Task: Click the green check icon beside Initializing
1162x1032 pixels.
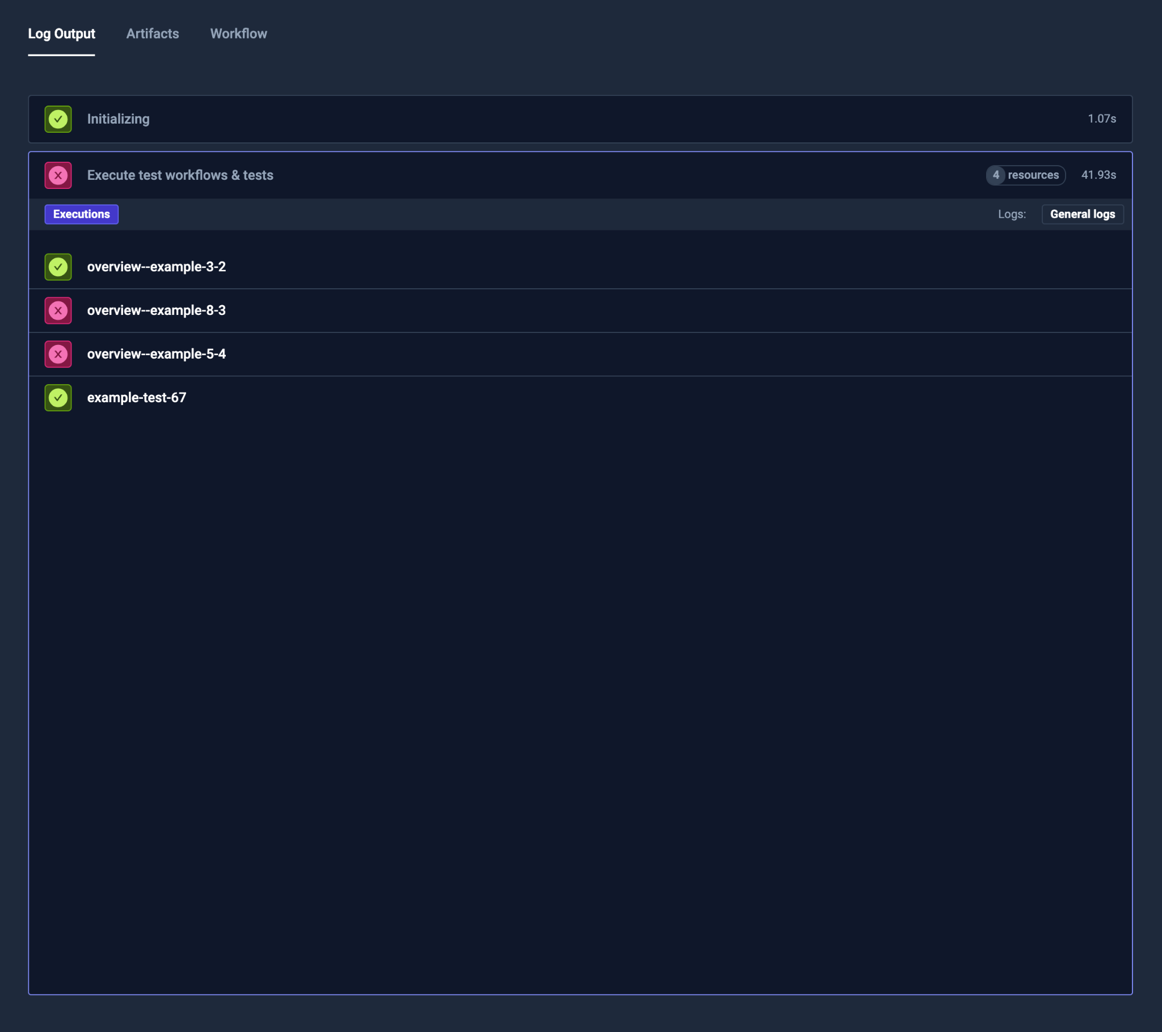Action: point(58,119)
